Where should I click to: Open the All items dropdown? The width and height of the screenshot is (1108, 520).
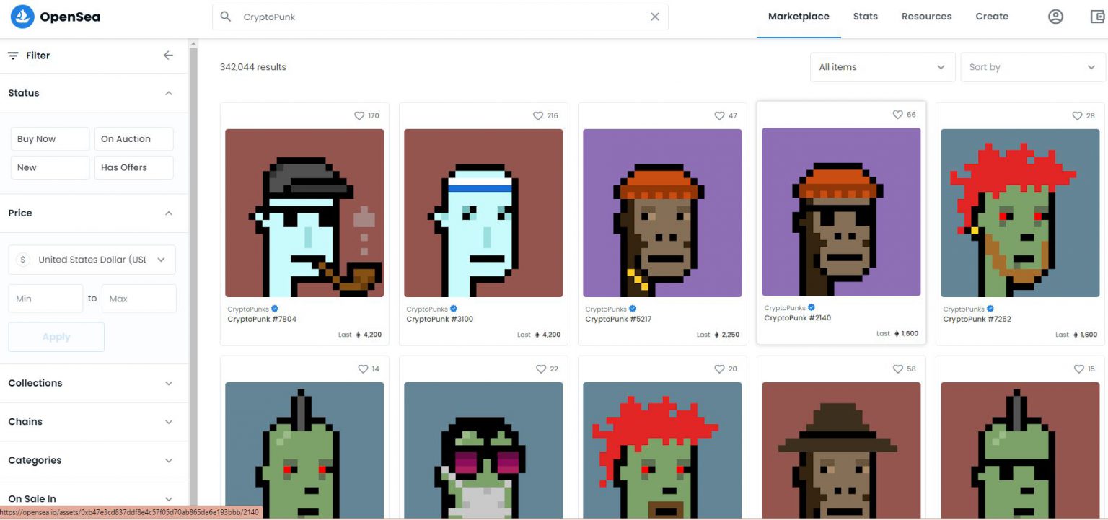click(x=881, y=67)
